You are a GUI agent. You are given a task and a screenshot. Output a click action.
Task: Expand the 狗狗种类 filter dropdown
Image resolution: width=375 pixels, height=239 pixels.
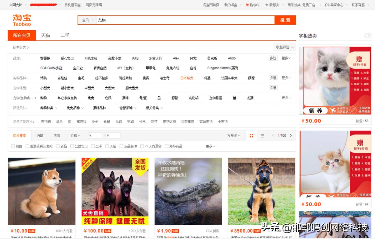(49, 108)
